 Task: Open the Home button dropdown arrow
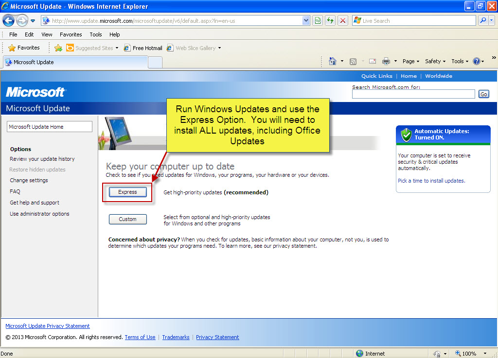click(x=342, y=61)
